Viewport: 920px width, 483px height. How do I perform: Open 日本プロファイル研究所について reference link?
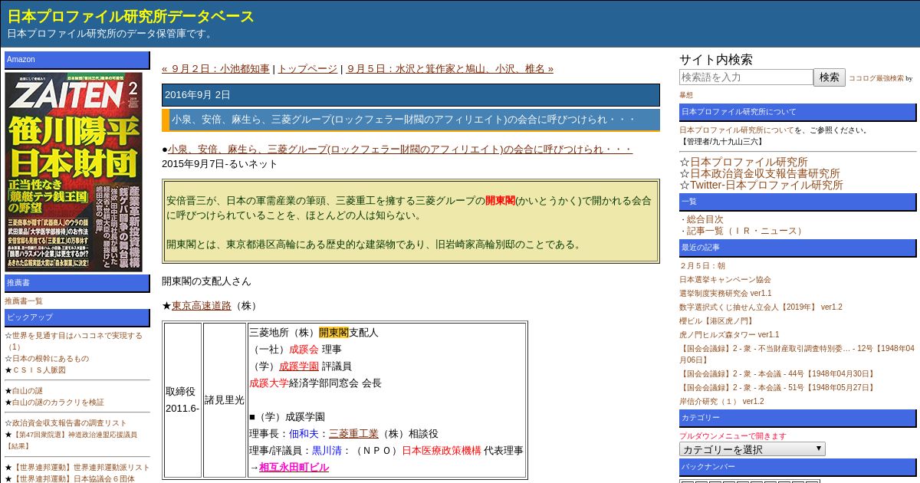click(737, 130)
